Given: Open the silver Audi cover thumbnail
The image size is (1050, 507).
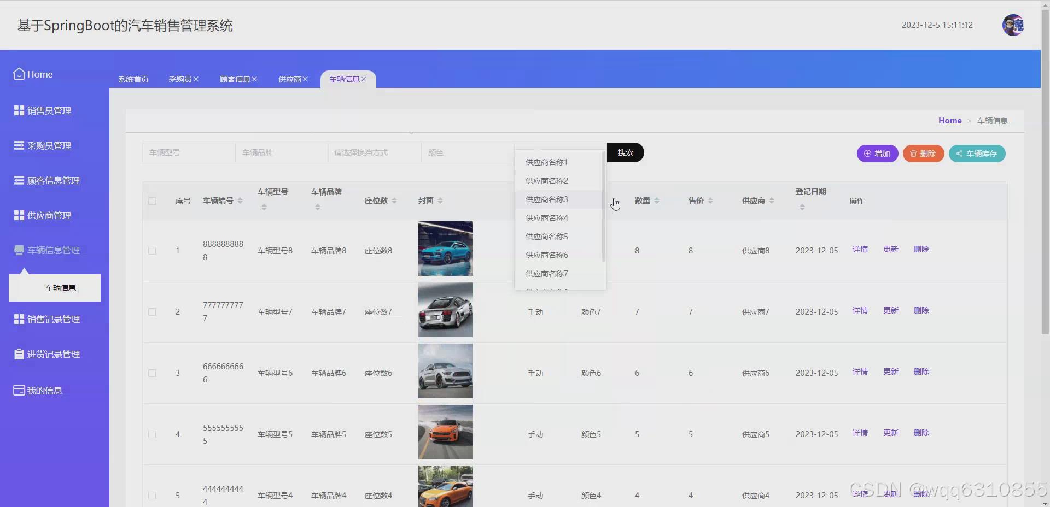Looking at the screenshot, I should (446, 310).
